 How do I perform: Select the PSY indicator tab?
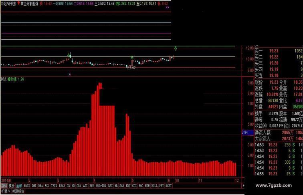[162, 186]
